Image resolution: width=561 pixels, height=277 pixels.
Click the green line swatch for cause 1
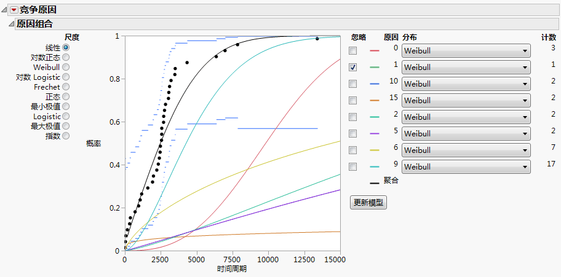(x=374, y=68)
